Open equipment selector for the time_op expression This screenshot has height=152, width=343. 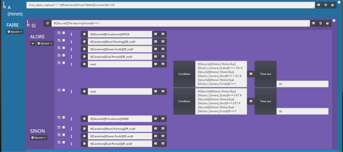point(333,5)
